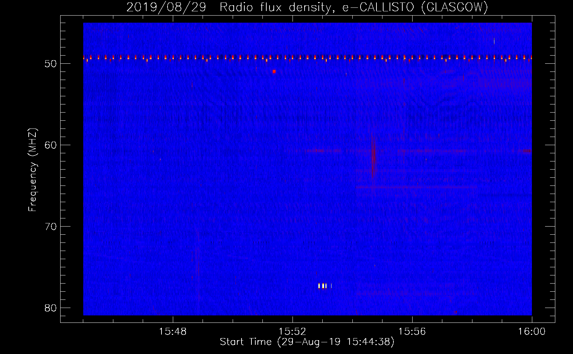Click the 16:00 time tick label
573x354 pixels.
tap(532, 332)
